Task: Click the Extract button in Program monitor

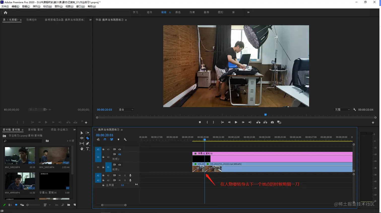Action: pyautogui.click(x=265, y=122)
